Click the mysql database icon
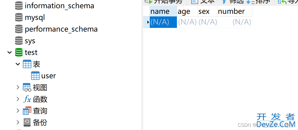Viewport: 298px width, 130px height. tap(19, 18)
